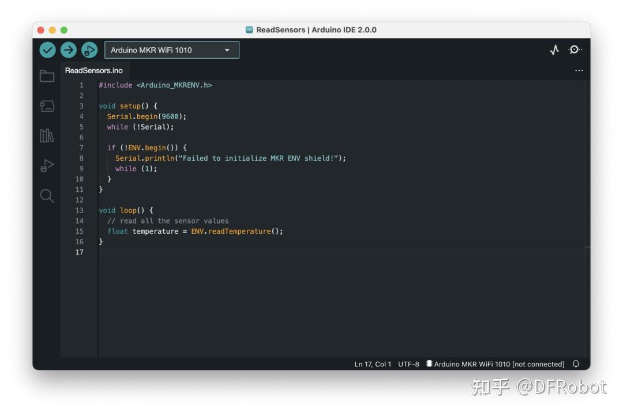Open the Search sidebar magnifier icon

pos(47,196)
